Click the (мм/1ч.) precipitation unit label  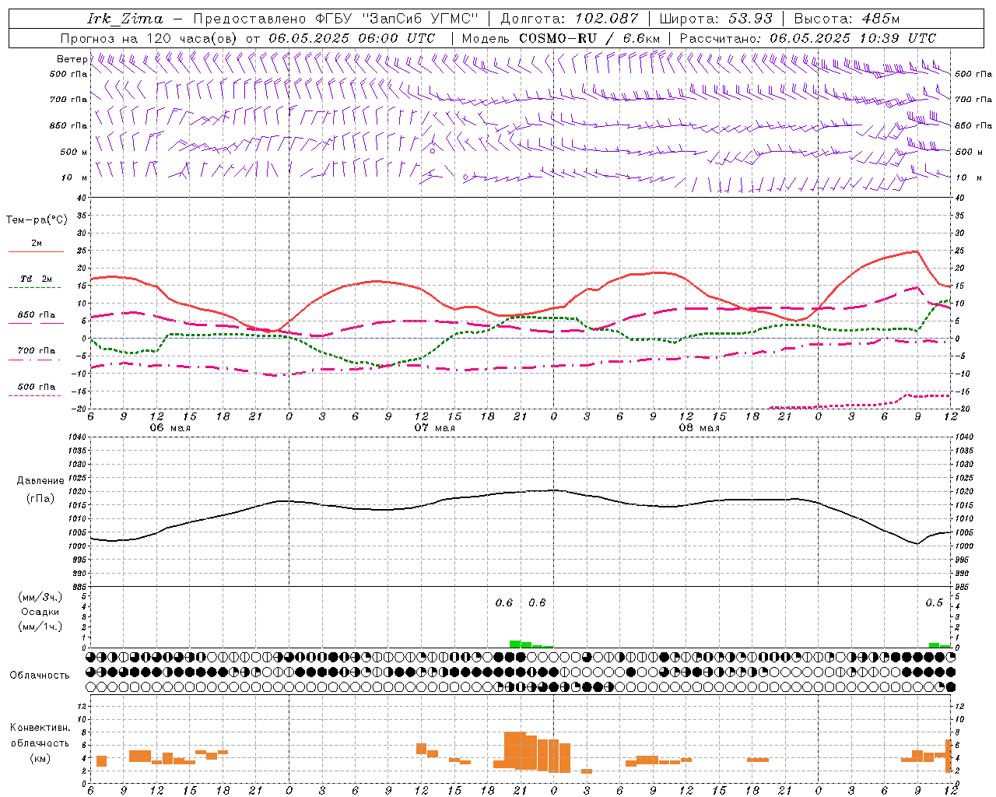click(x=40, y=627)
